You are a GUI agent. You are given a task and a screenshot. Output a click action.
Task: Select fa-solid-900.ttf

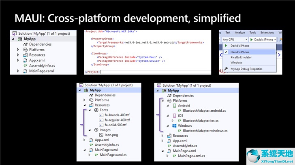tap(115, 125)
